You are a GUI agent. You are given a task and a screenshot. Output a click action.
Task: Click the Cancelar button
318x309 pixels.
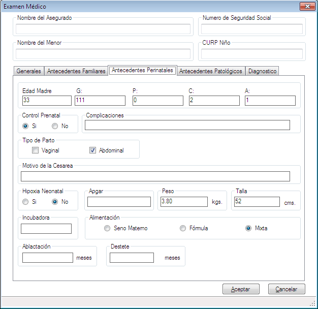coord(287,289)
